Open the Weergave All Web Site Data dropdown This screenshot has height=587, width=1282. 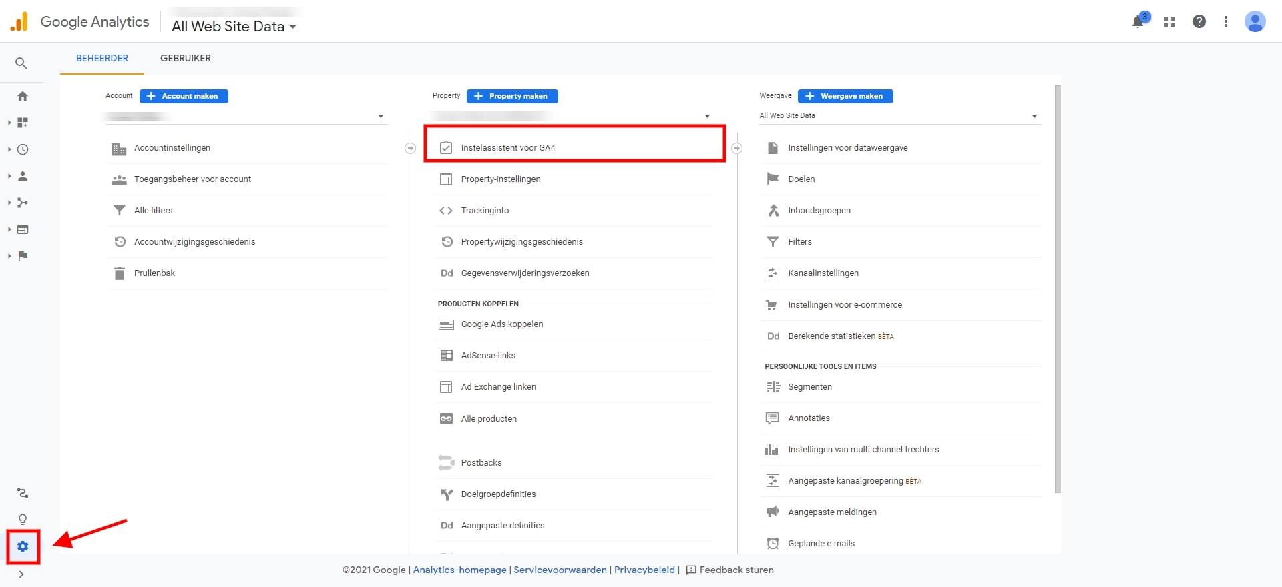pyautogui.click(x=899, y=116)
